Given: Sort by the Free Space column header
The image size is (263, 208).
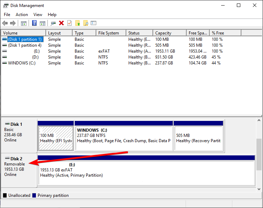Looking at the screenshot, I should 198,33.
